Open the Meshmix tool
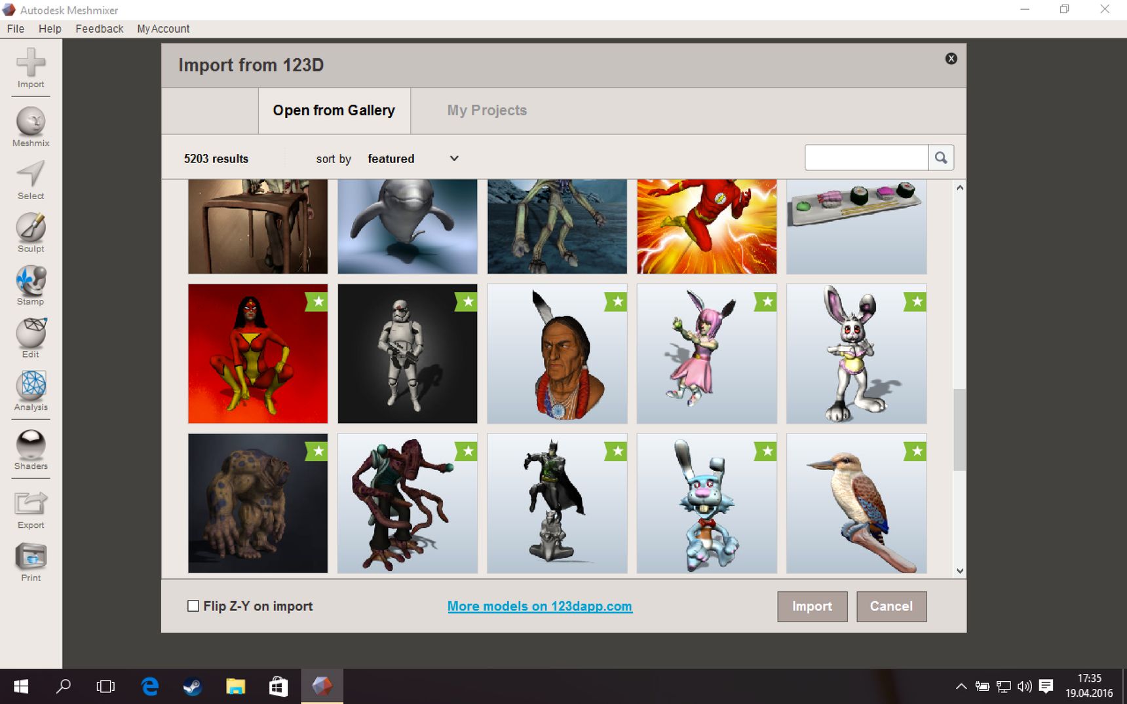The image size is (1127, 704). (31, 127)
